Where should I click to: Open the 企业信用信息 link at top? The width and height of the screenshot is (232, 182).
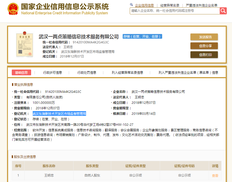tap(144, 5)
